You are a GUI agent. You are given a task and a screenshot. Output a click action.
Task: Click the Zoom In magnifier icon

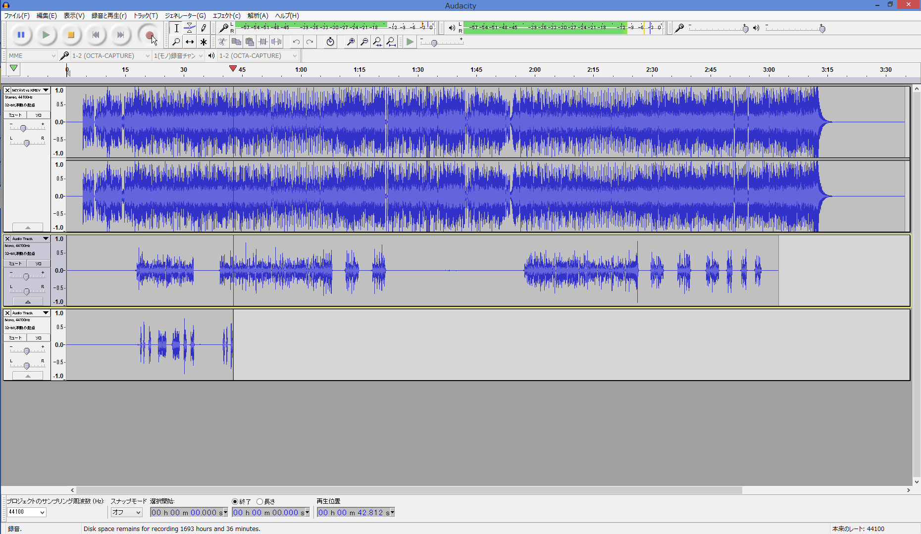[351, 42]
